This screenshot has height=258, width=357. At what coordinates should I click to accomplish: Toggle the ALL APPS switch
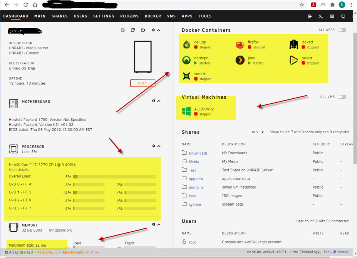[342, 30]
